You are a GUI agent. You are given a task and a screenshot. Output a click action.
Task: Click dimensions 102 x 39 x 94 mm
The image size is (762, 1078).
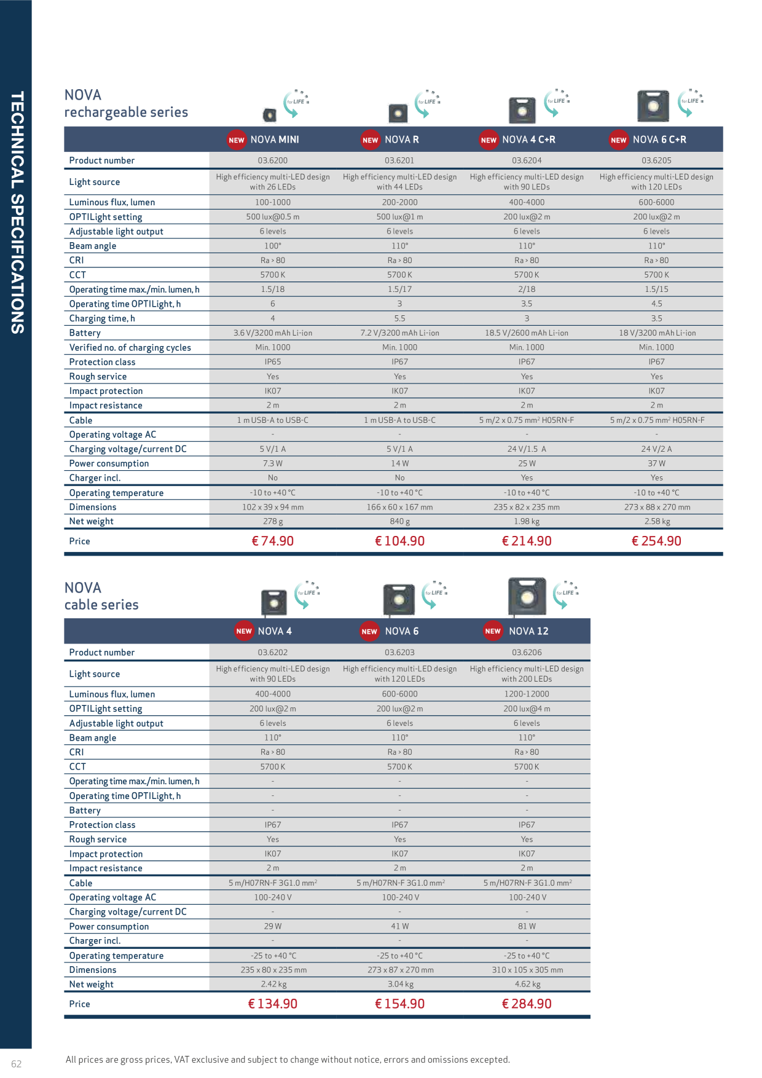point(273,507)
